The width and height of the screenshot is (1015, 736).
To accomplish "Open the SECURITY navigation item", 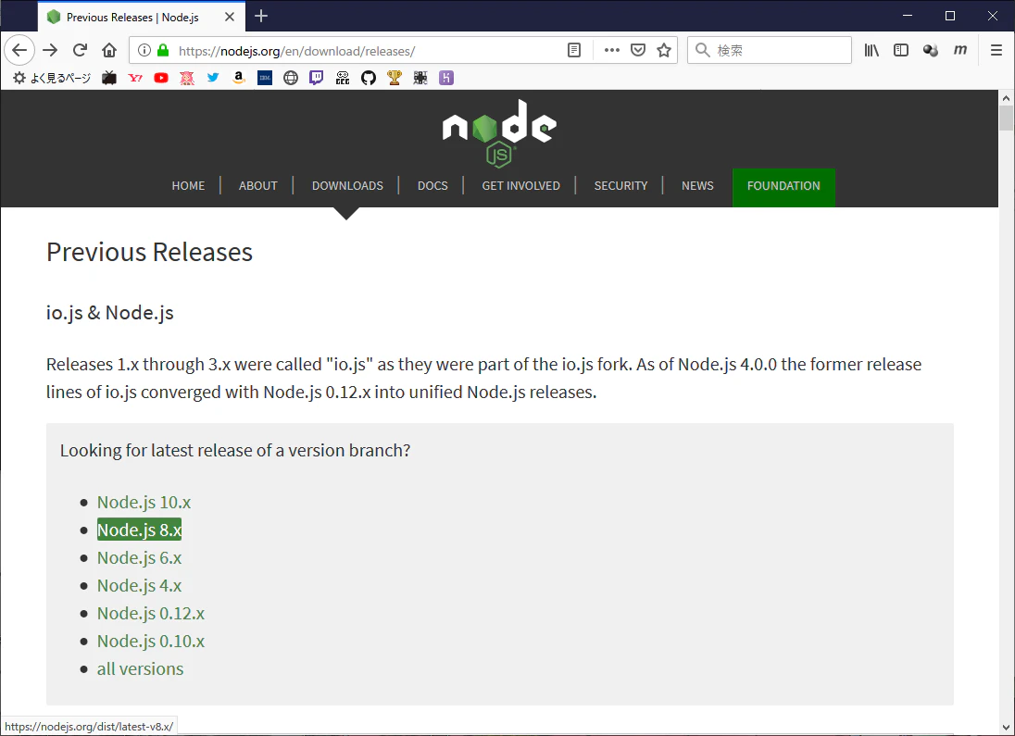I will (x=620, y=186).
